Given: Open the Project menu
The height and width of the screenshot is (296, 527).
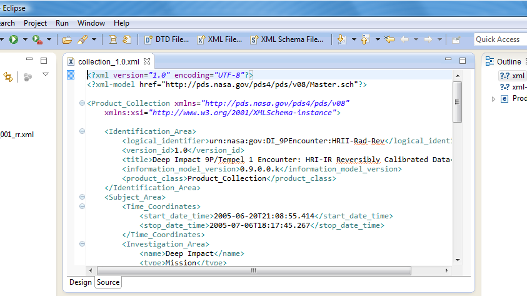Looking at the screenshot, I should coord(35,23).
